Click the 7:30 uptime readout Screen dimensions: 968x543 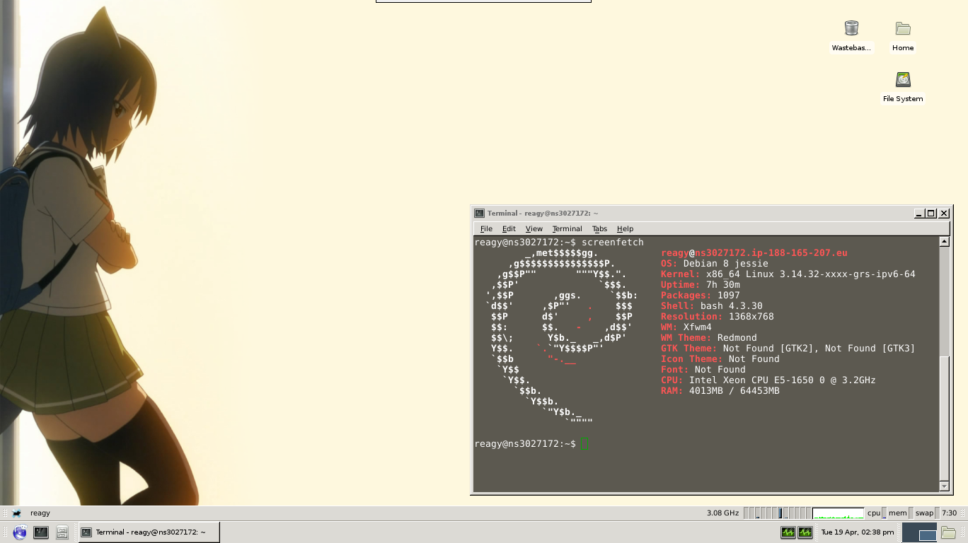point(949,513)
